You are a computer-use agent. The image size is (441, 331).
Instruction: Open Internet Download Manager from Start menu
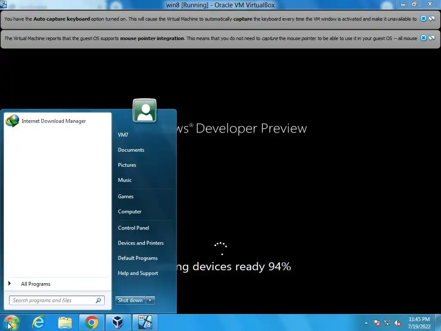pyautogui.click(x=58, y=121)
